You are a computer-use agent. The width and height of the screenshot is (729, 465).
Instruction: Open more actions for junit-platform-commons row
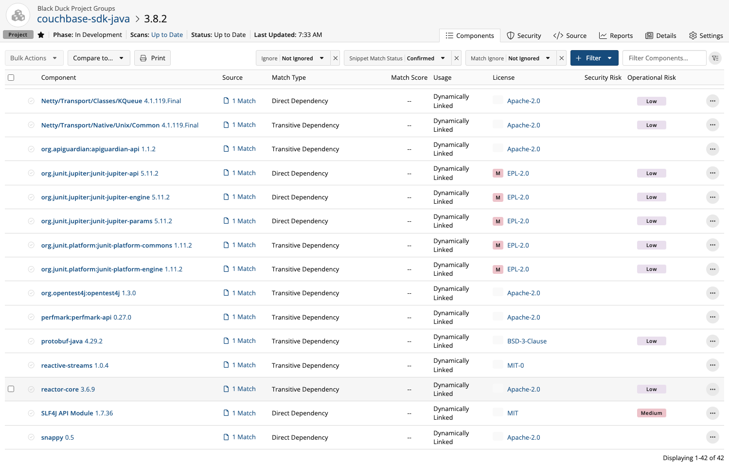click(712, 245)
